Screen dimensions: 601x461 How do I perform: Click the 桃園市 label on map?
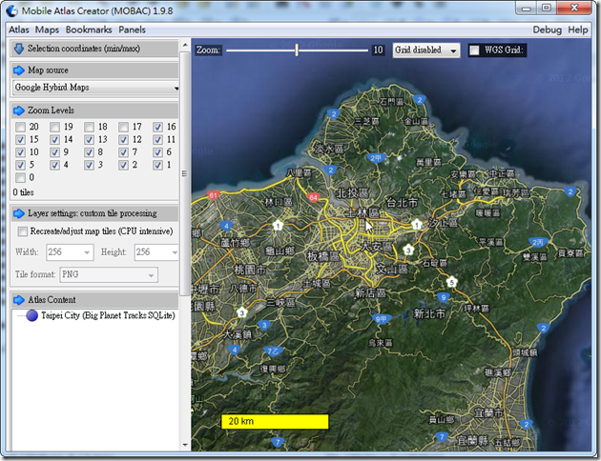tap(250, 270)
